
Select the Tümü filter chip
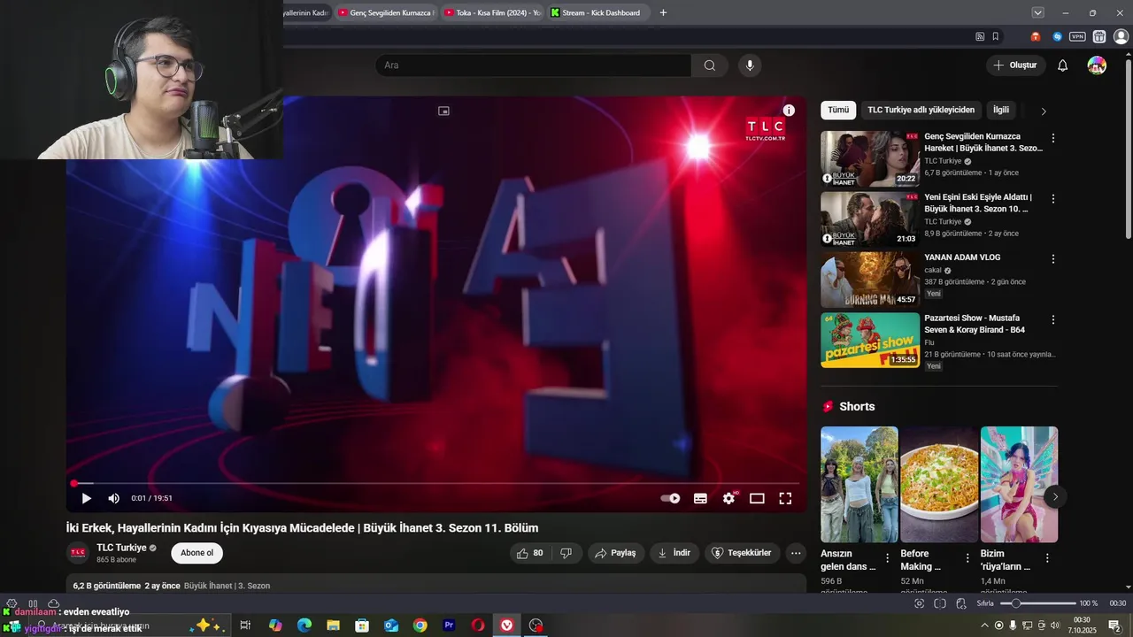(838, 110)
